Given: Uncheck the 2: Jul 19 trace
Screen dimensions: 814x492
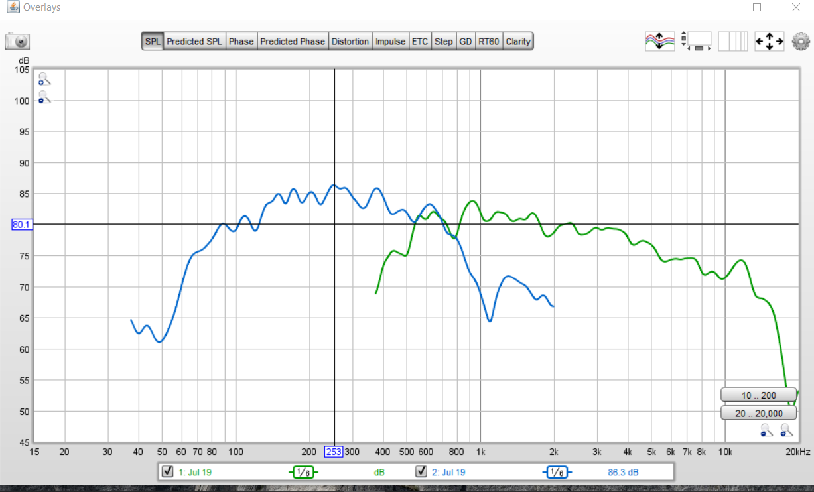Looking at the screenshot, I should [x=421, y=471].
